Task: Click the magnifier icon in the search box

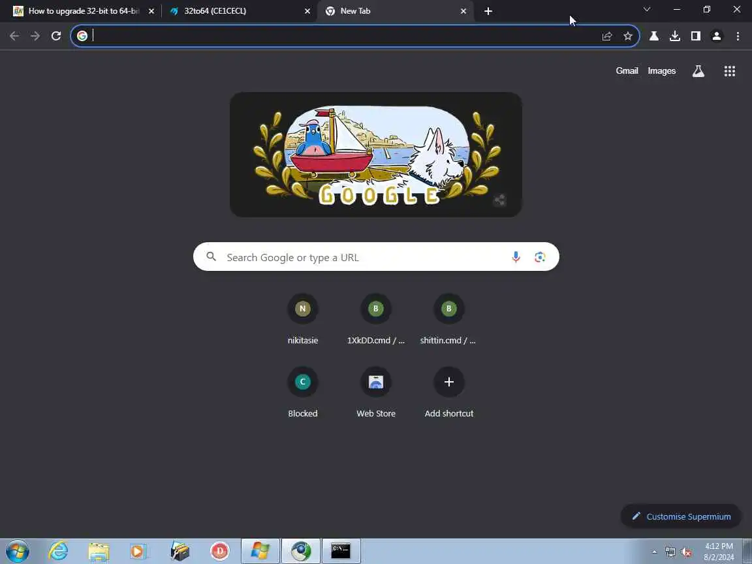Action: [x=211, y=257]
